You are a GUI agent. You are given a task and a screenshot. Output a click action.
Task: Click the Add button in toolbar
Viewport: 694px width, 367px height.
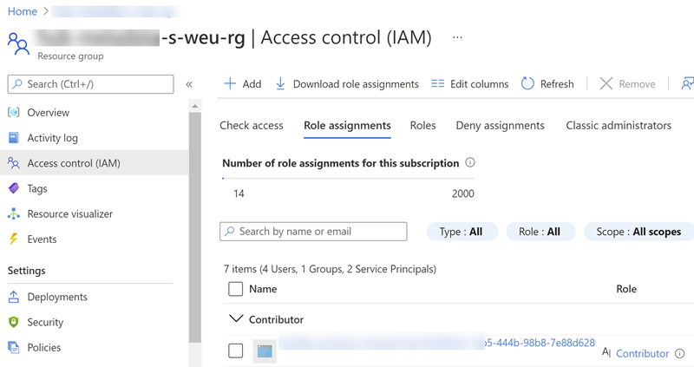(243, 83)
